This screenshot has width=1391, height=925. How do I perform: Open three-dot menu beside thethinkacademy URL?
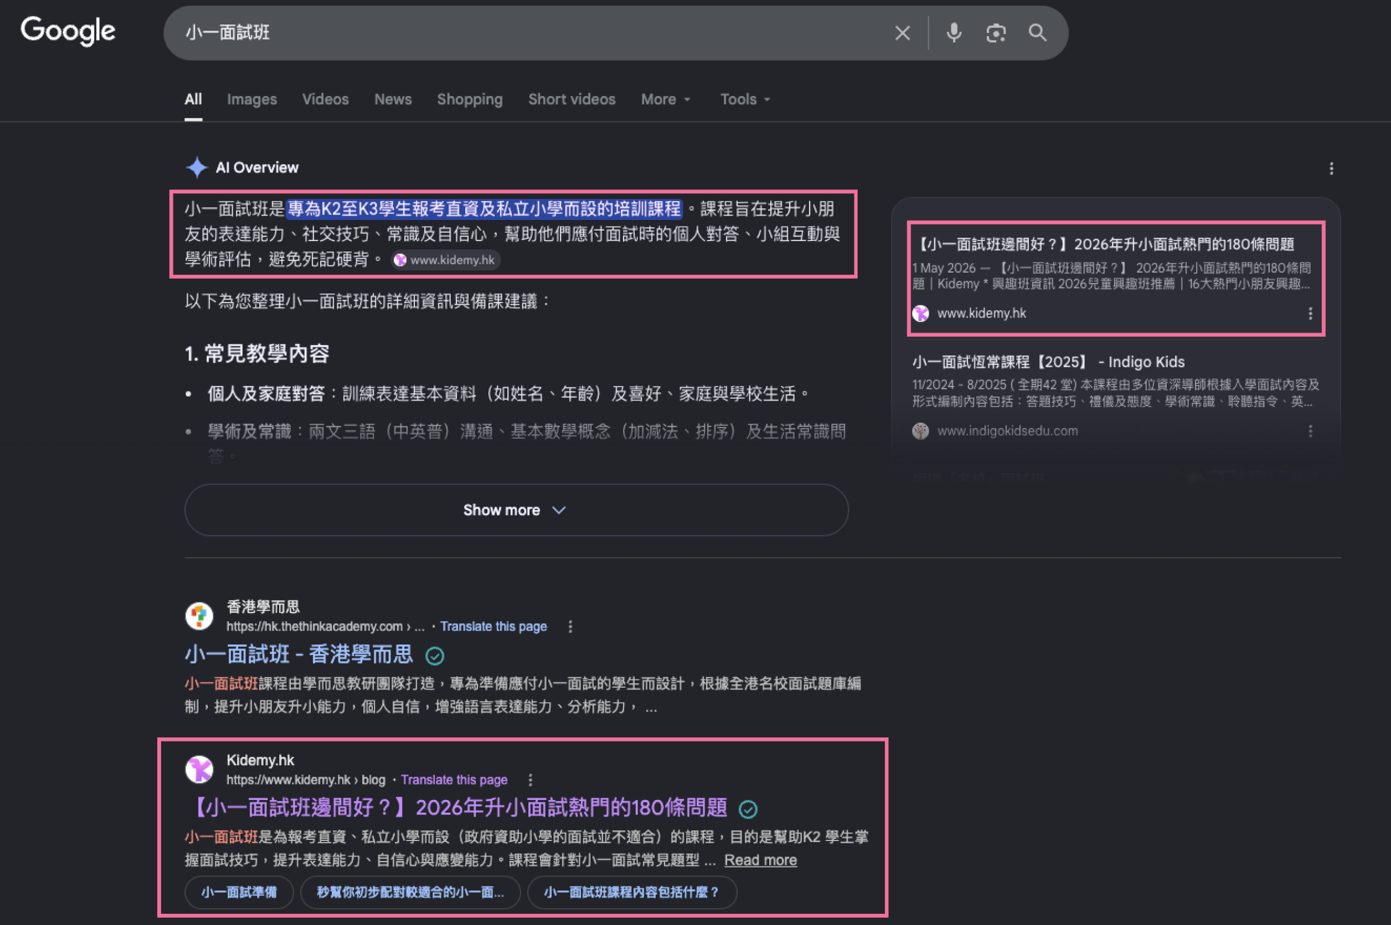(570, 627)
